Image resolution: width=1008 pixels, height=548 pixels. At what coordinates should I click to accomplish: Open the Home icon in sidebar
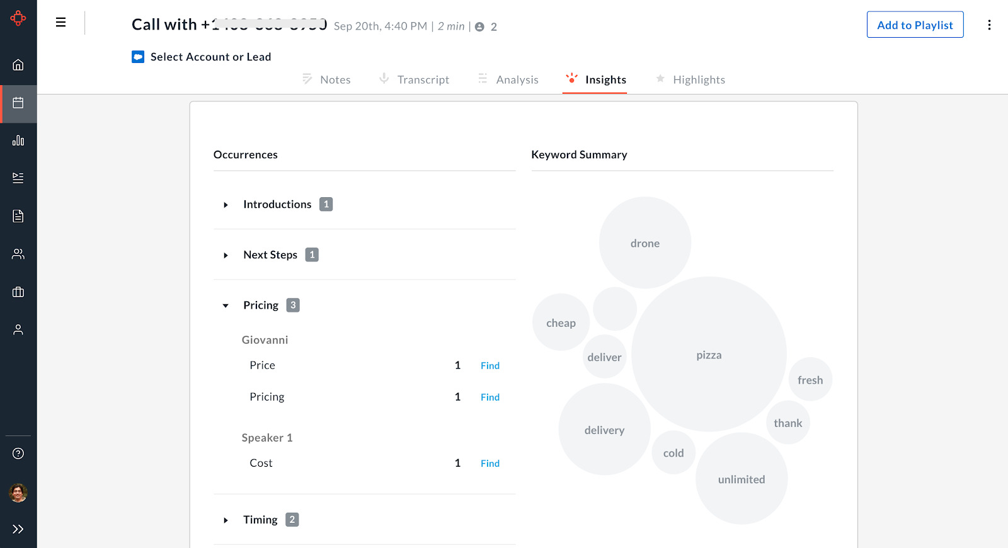pyautogui.click(x=18, y=65)
